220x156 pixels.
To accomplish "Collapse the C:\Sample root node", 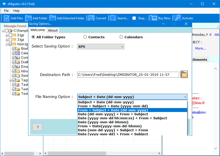I will point(3,31).
